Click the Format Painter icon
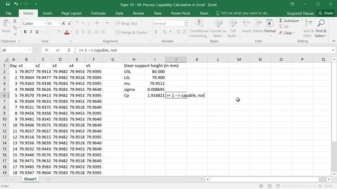Screen dimensions: 337x189 coord(15,34)
